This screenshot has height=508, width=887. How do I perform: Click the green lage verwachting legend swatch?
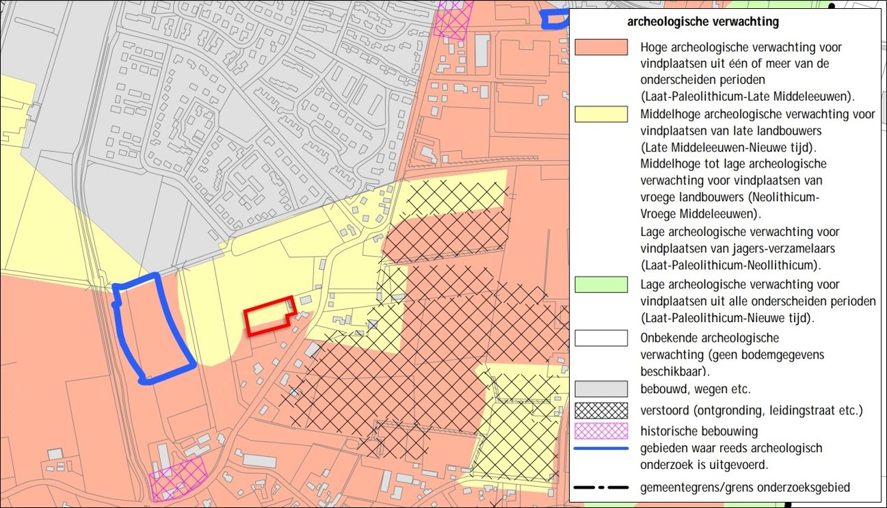click(x=601, y=284)
